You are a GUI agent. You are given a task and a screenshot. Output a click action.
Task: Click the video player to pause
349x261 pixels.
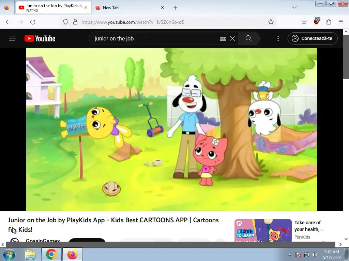171,129
